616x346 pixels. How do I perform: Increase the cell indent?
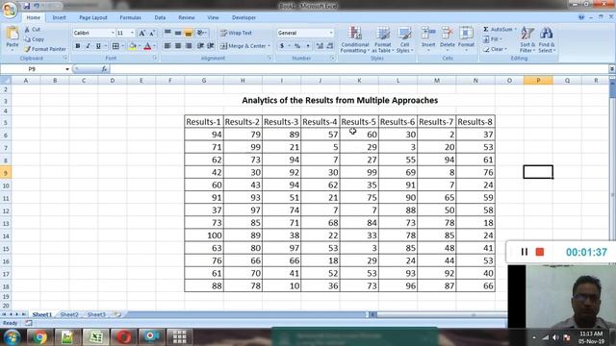211,46
